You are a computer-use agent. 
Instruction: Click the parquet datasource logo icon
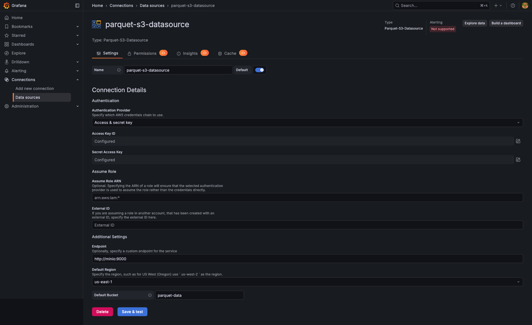[96, 24]
